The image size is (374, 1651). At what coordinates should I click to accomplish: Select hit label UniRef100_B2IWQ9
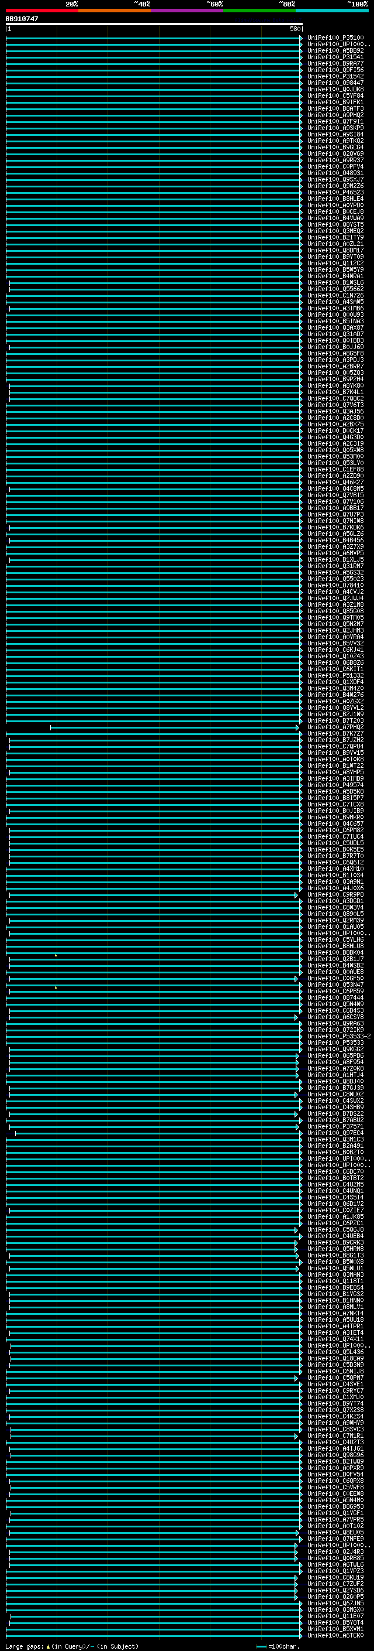(335, 1461)
